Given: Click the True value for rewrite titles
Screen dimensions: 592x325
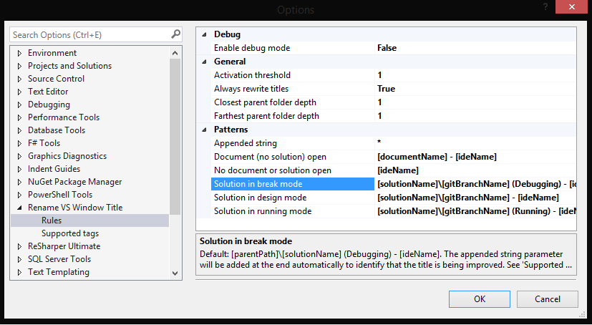Looking at the screenshot, I should pyautogui.click(x=386, y=89).
